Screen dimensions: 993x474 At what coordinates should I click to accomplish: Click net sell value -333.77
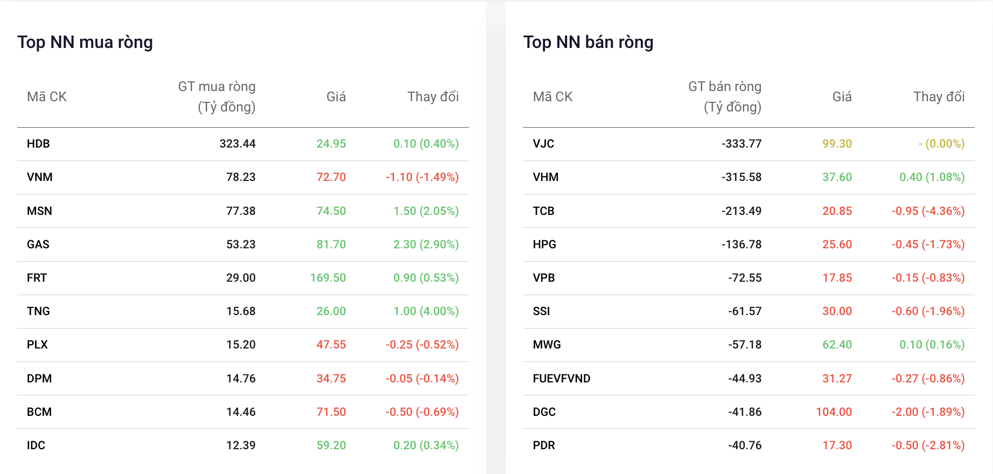(x=742, y=144)
